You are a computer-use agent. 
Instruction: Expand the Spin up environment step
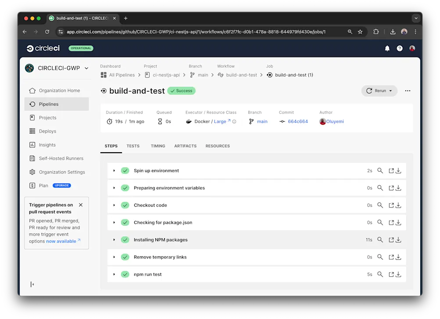pos(114,171)
